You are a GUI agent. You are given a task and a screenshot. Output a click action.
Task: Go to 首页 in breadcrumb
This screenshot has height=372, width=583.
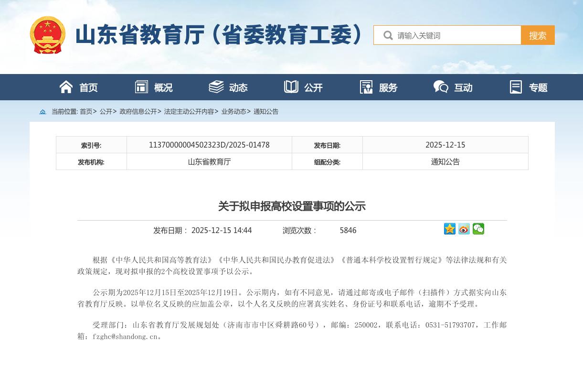(x=86, y=112)
